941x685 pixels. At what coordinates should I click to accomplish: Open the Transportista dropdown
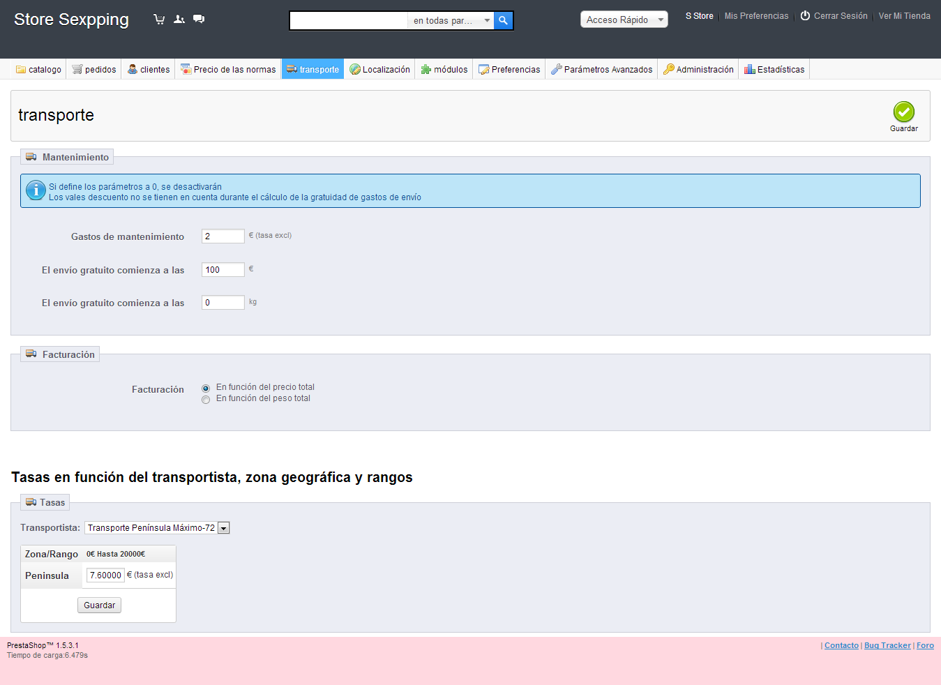[157, 528]
